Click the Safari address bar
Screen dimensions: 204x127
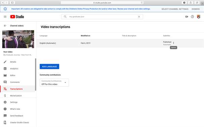102,3
